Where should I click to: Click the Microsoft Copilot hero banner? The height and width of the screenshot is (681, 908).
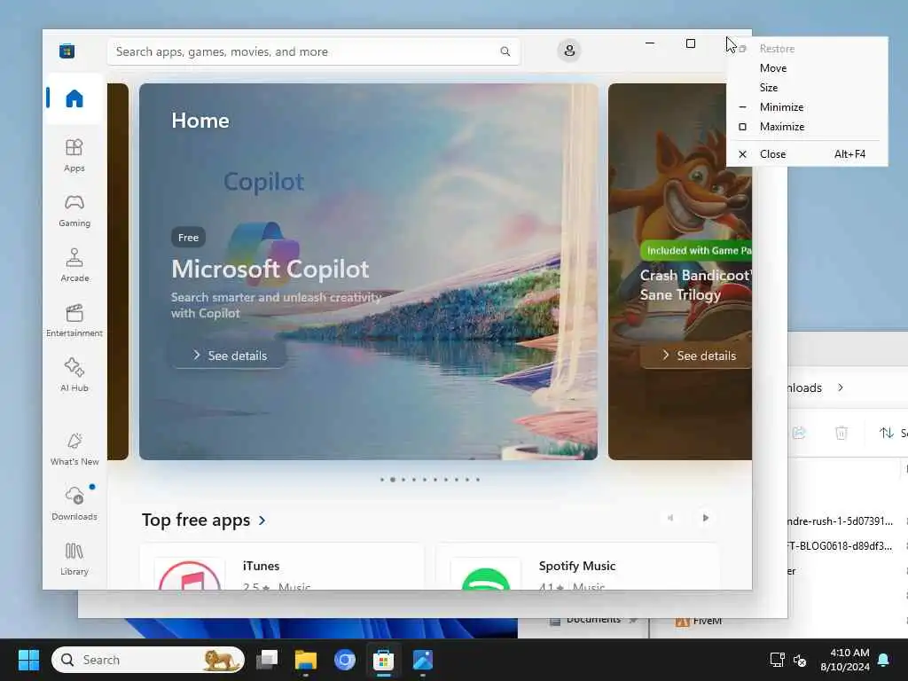click(368, 271)
